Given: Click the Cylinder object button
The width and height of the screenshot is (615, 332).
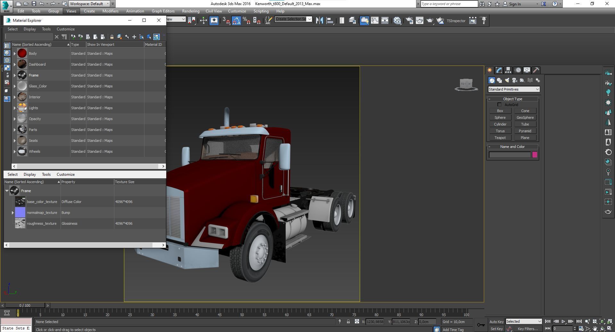Looking at the screenshot, I should (500, 124).
